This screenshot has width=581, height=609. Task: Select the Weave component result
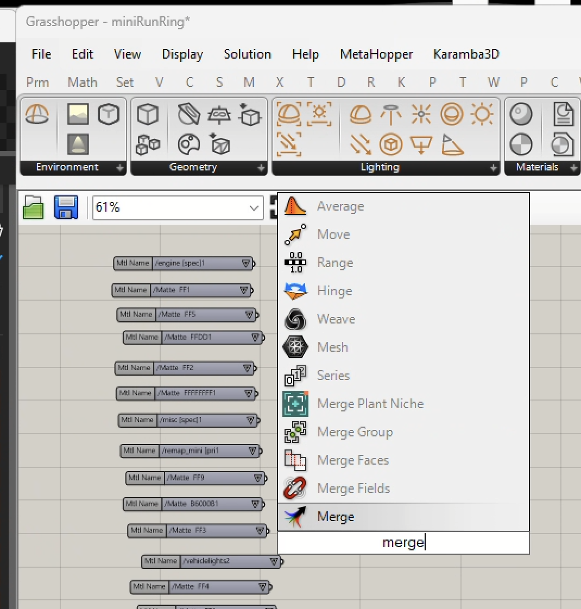[x=403, y=319]
